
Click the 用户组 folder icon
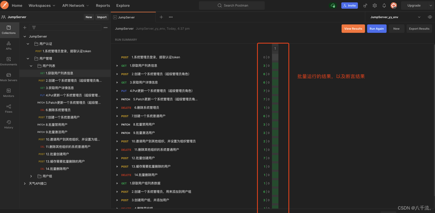(x=39, y=176)
